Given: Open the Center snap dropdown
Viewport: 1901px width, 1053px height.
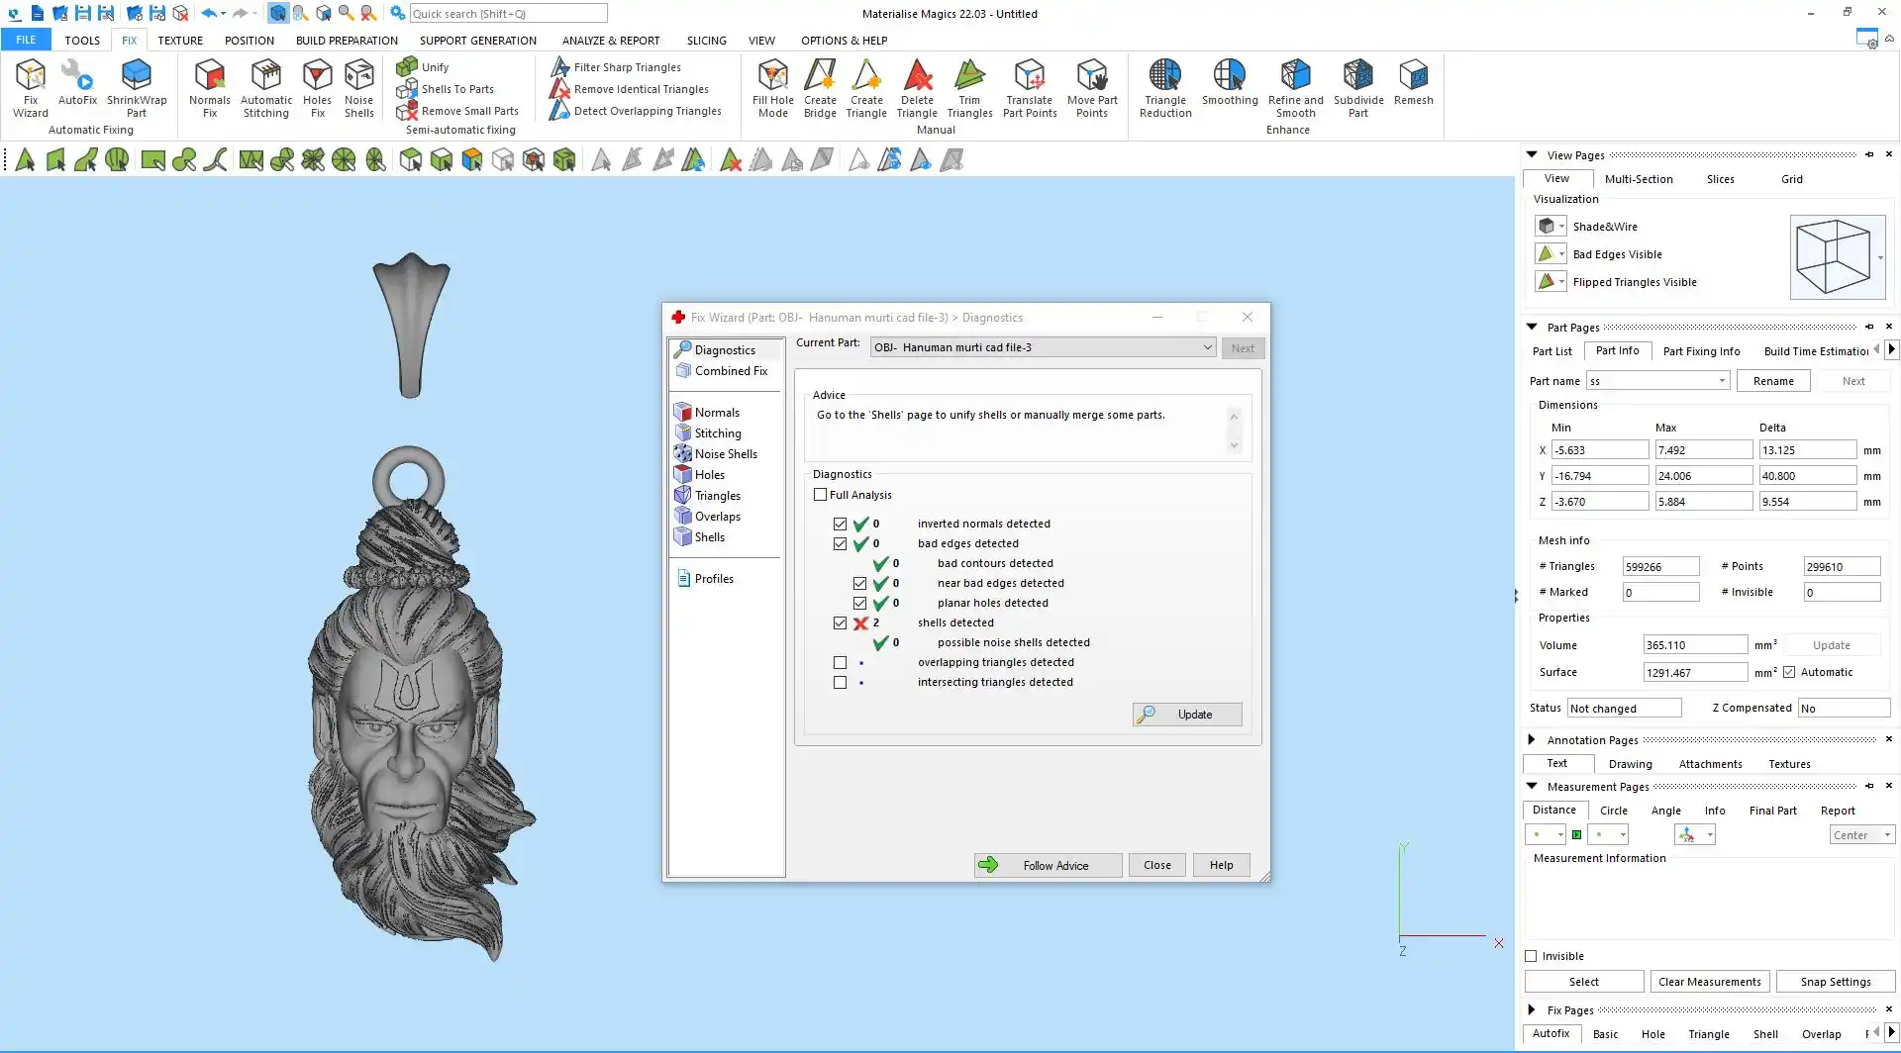Looking at the screenshot, I should tap(1861, 835).
